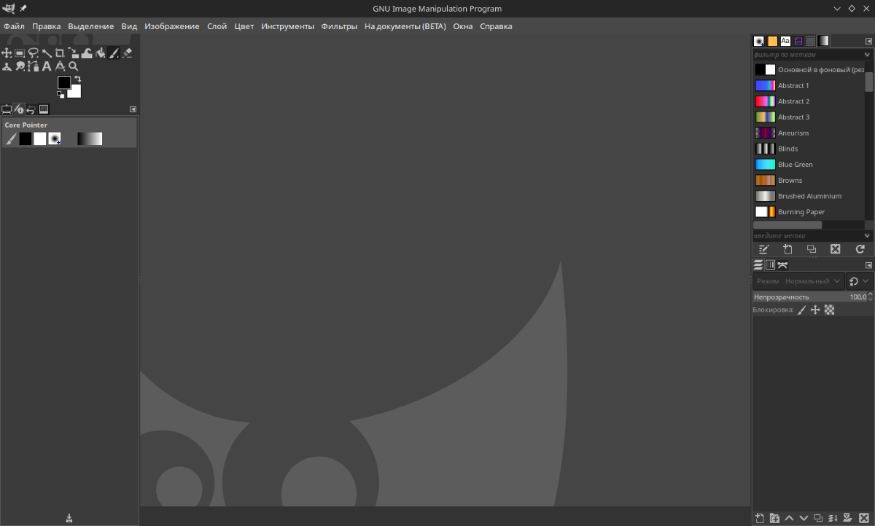
Task: Delete the selected gradient
Action: coord(836,249)
